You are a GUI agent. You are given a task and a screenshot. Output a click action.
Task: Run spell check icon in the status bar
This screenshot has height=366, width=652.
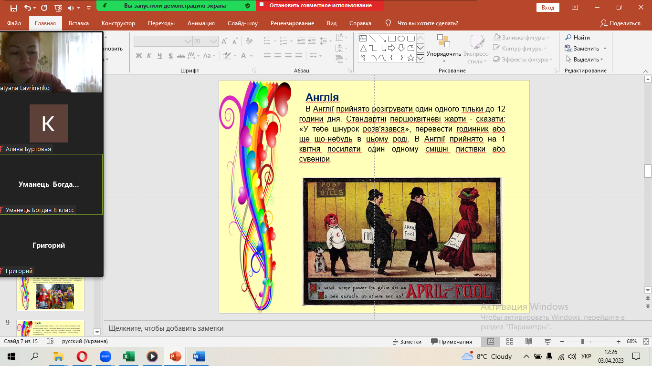pyautogui.click(x=50, y=342)
